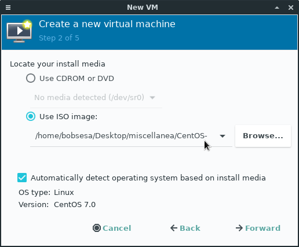The image size is (299, 247).
Task: Click the New VM title bar text
Action: 143,8
